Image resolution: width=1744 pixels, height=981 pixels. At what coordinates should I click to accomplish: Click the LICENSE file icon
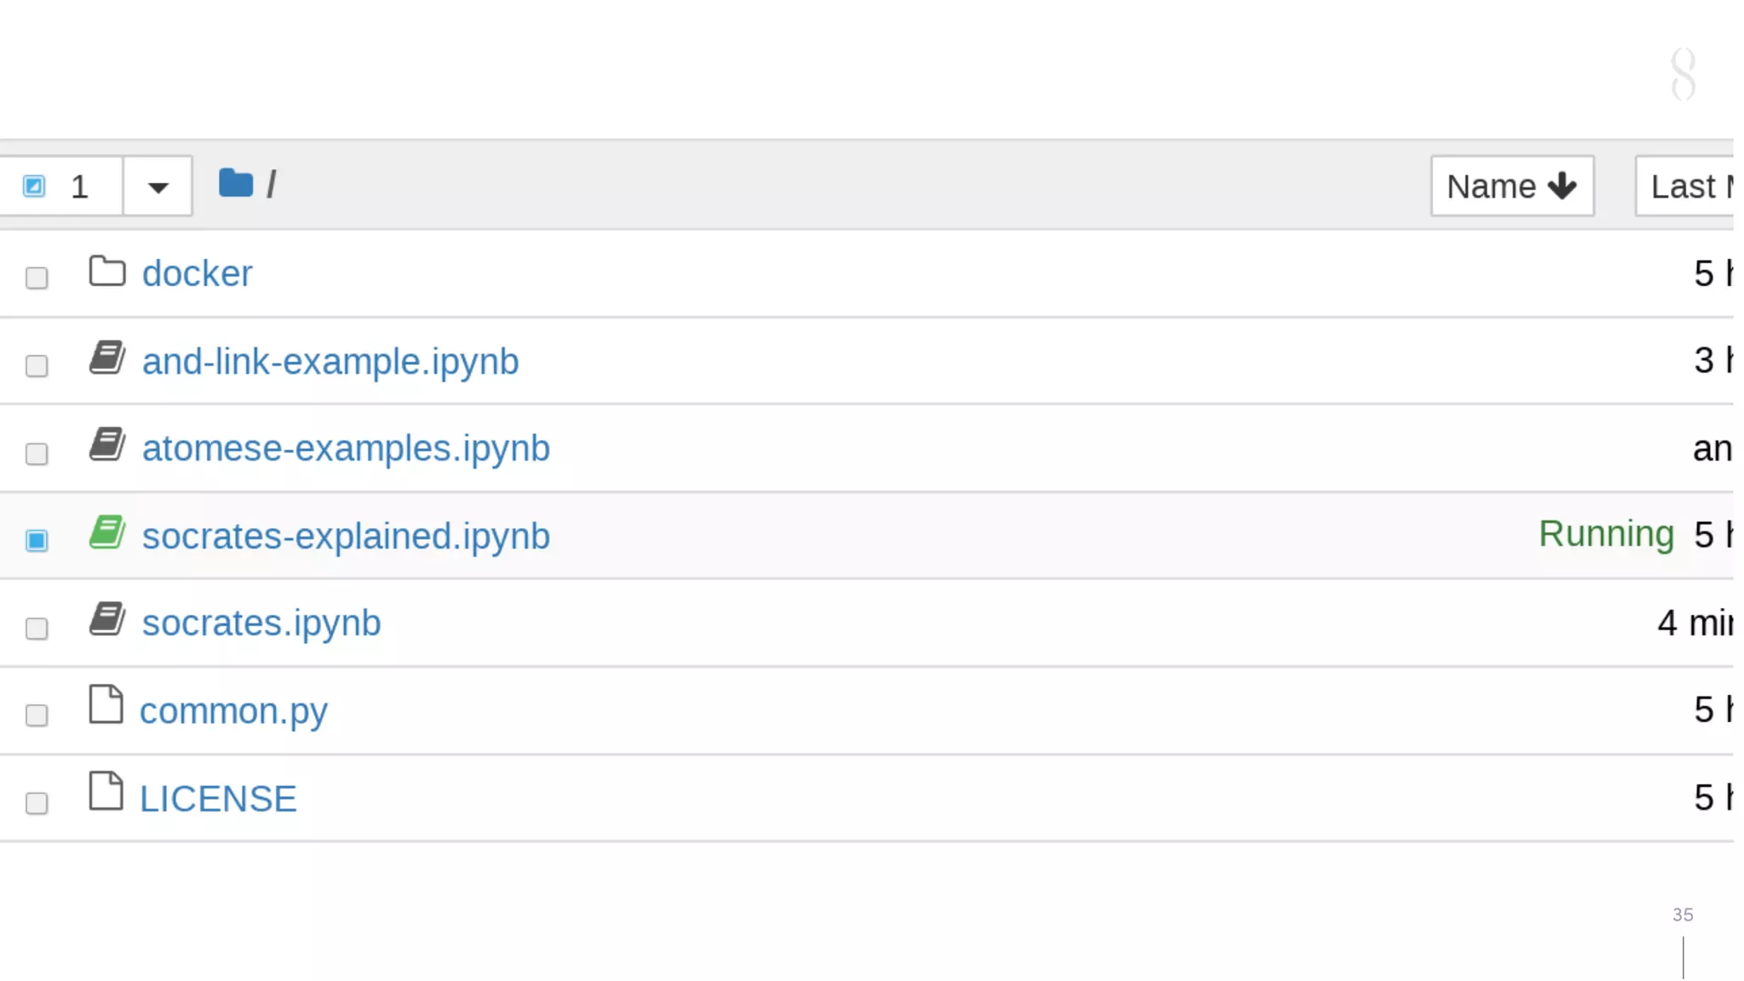(x=106, y=792)
